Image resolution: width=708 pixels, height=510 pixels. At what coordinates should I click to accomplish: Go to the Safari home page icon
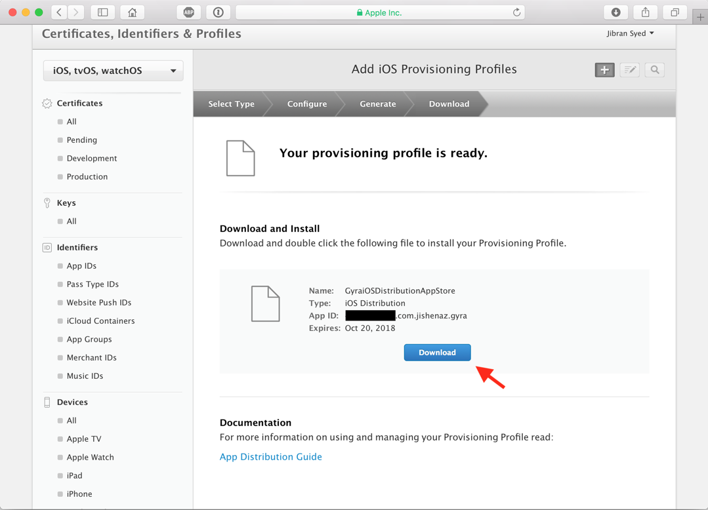click(133, 12)
